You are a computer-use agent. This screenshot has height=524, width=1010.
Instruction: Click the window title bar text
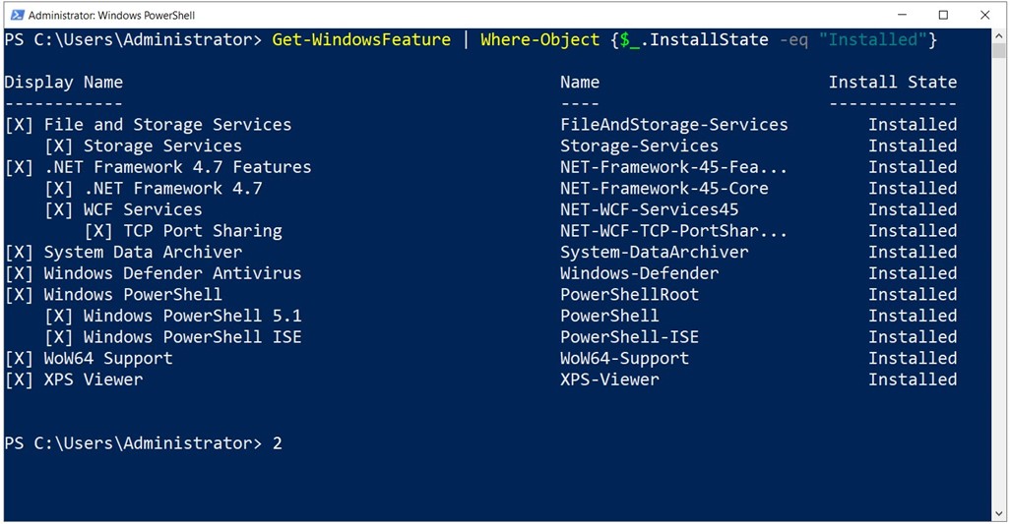point(111,15)
